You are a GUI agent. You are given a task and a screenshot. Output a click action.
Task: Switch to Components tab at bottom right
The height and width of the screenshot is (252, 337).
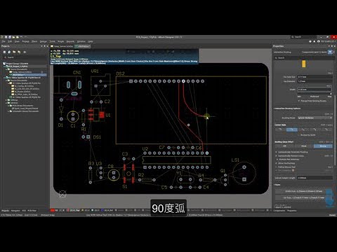click(279, 211)
